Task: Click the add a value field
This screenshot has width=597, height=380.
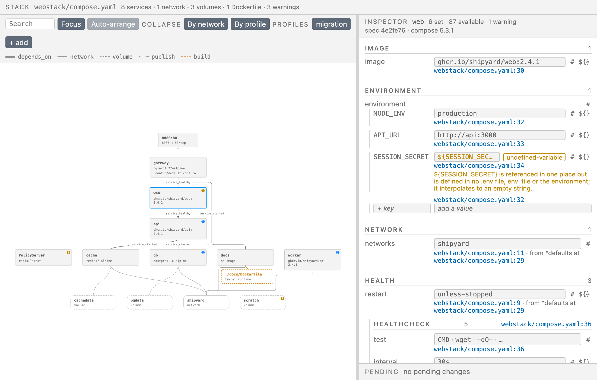Action: click(513, 208)
